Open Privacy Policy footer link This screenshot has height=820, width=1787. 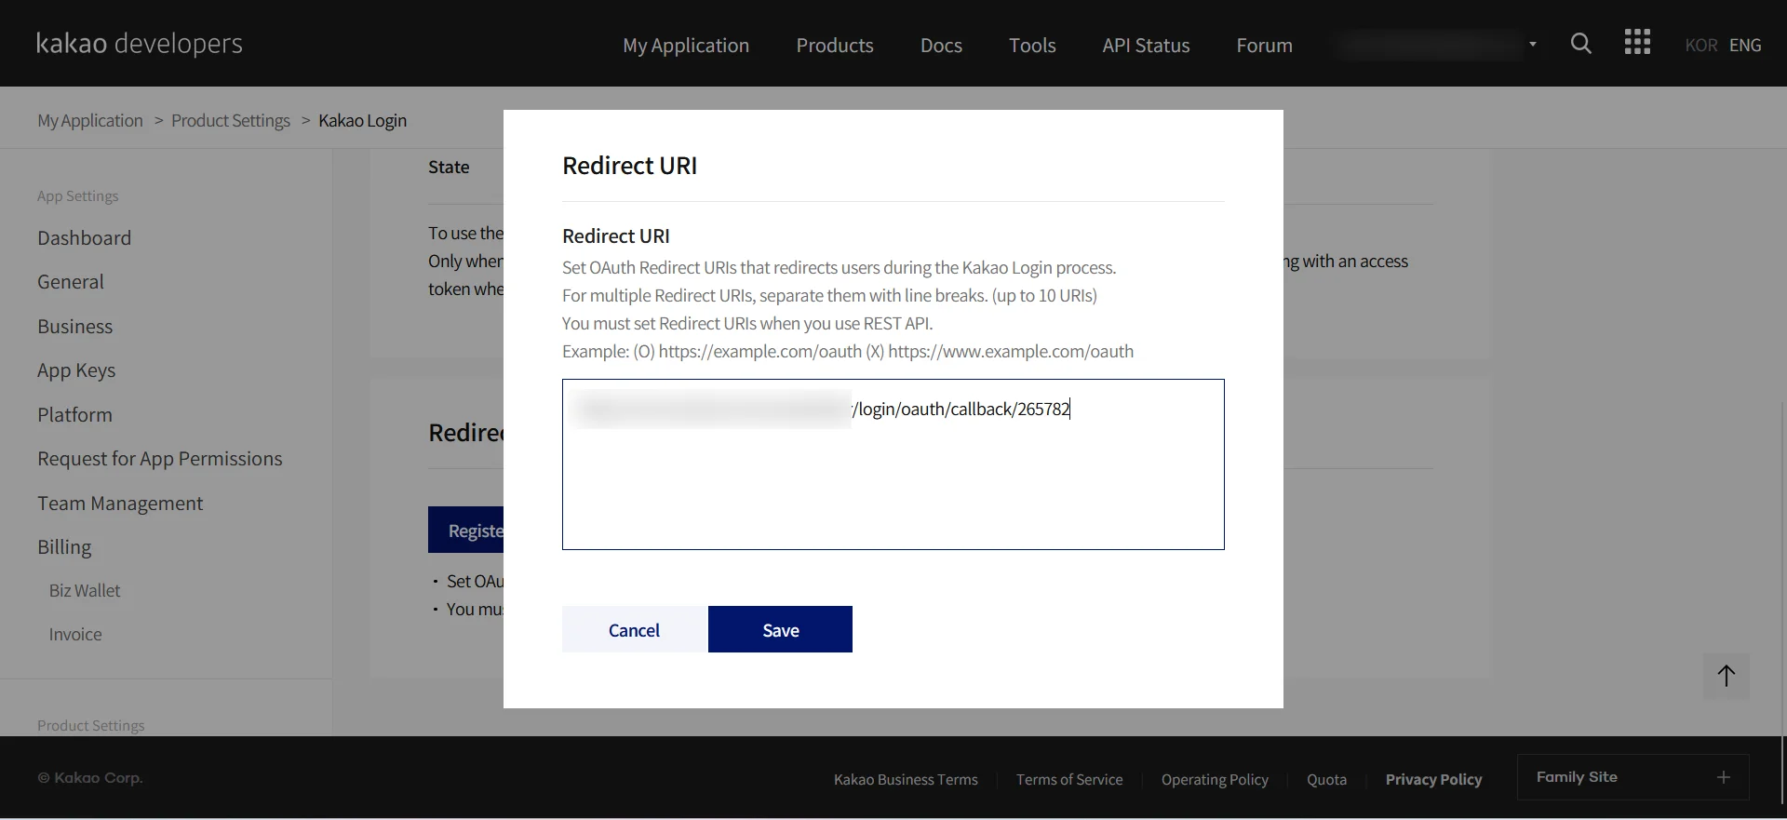pyautogui.click(x=1433, y=779)
